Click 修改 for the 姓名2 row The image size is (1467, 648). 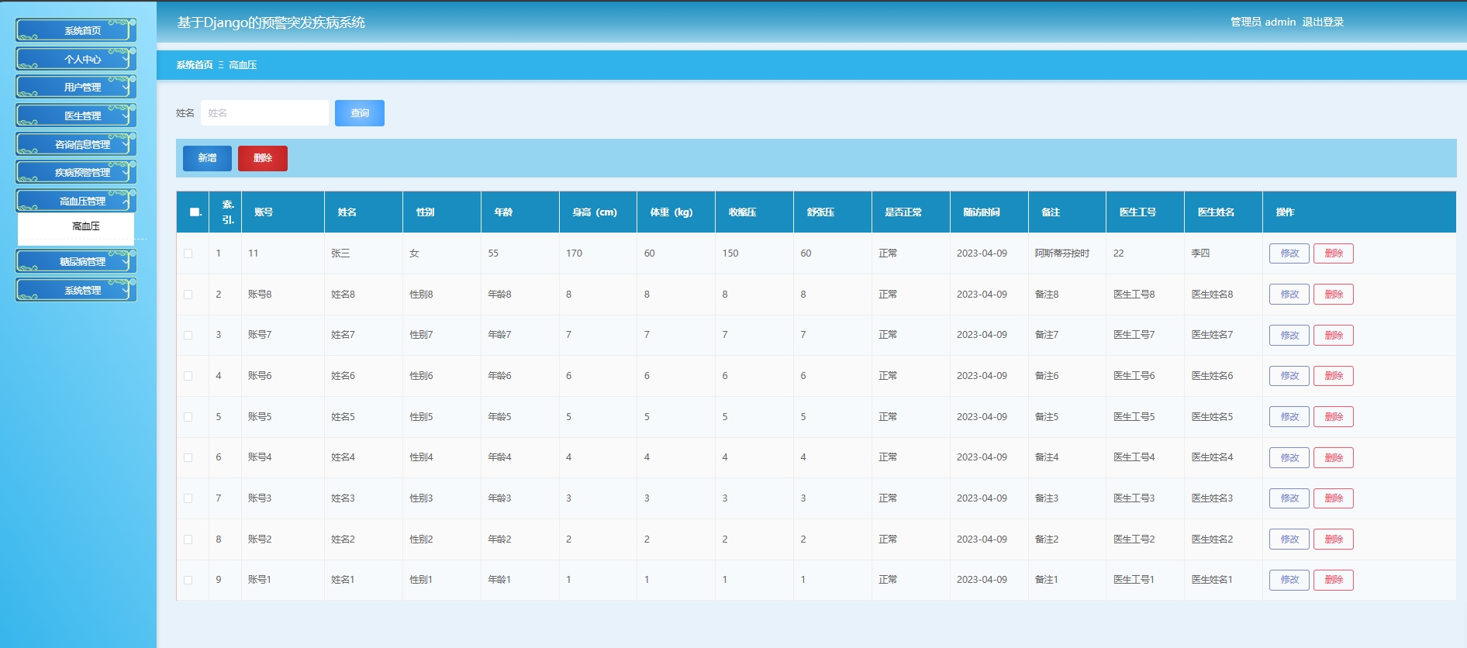click(1289, 539)
